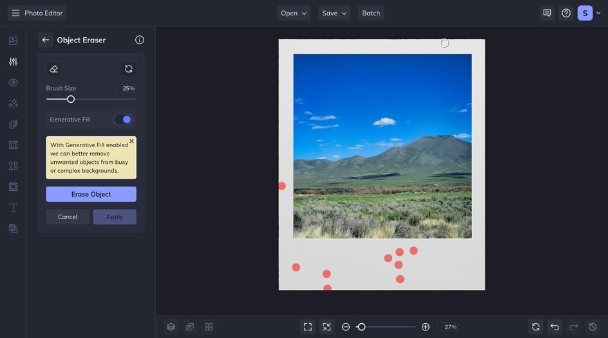This screenshot has height=338, width=608.
Task: Open the Touch Up eye sidebar icon
Action: tap(13, 82)
